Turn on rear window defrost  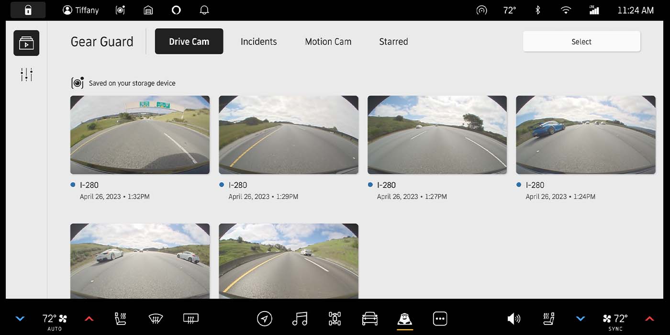tap(190, 318)
